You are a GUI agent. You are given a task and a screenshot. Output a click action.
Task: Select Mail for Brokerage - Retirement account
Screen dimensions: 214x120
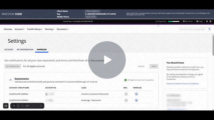coord(126,100)
